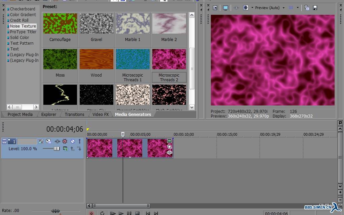Screen dimensions: 344x215
Task: Click Video Preview on External Monitor icon
Action: [x=226, y=8]
